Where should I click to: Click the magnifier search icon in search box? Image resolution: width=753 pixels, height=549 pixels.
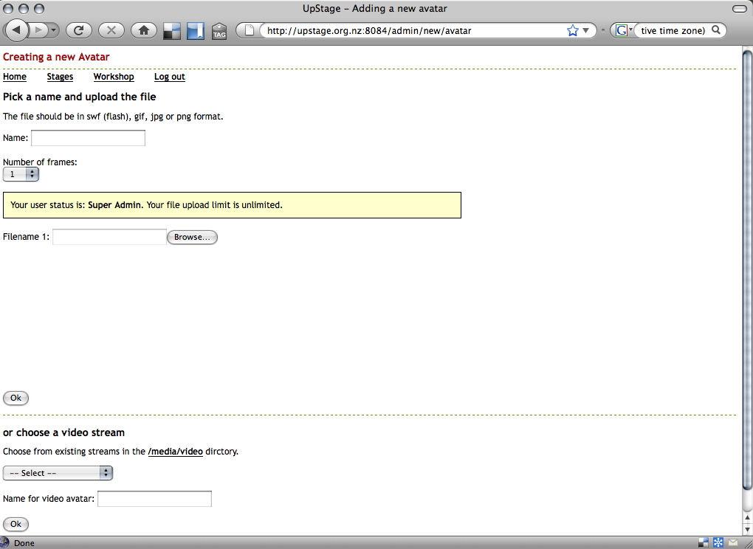tap(715, 31)
